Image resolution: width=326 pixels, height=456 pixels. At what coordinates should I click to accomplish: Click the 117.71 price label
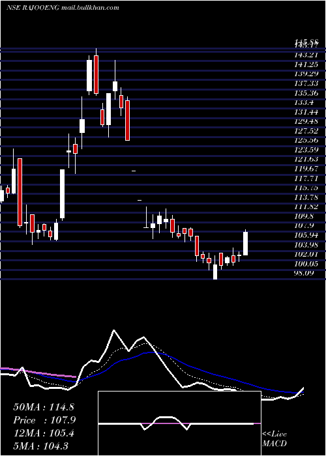[306, 178]
